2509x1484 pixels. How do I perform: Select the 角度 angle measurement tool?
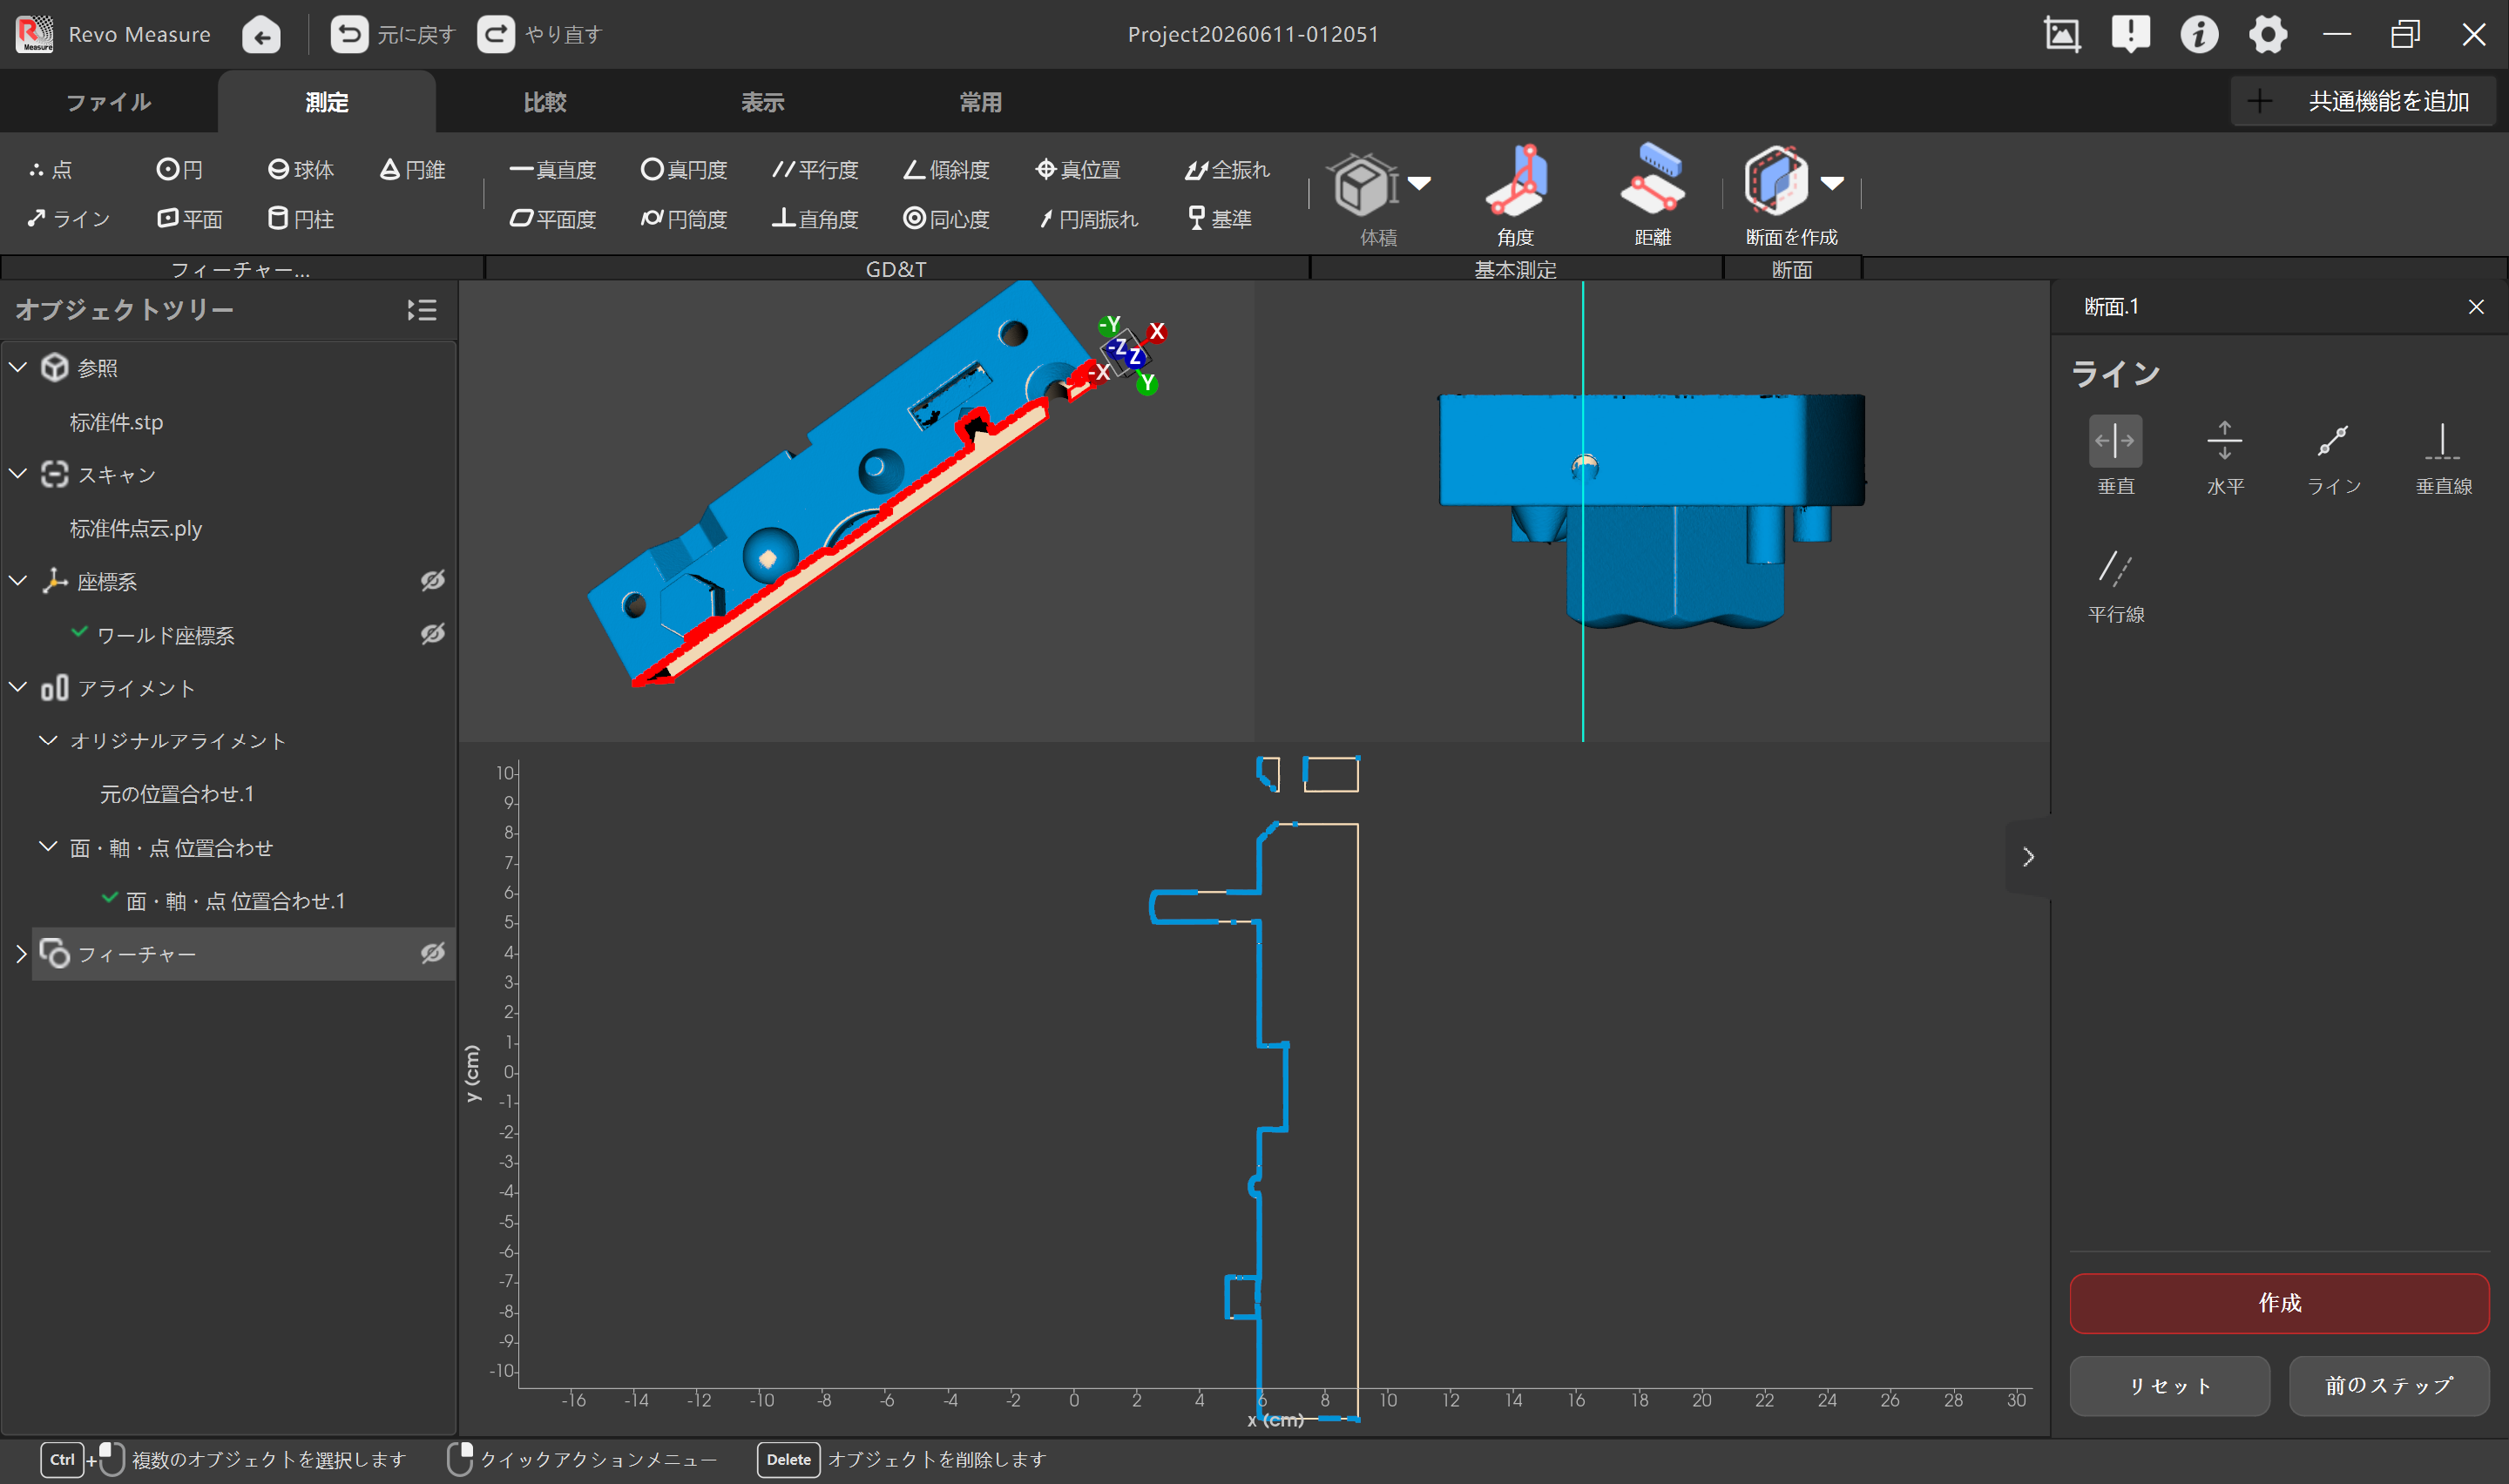tap(1515, 195)
